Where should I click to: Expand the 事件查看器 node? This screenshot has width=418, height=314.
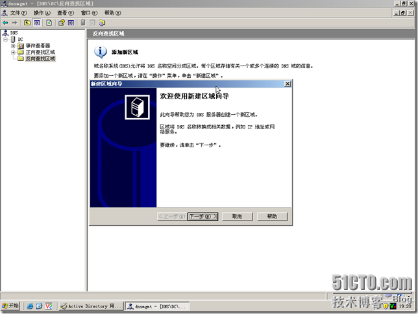13,46
